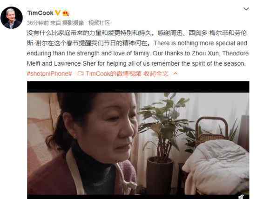This screenshot has height=199, width=256.
Task: Click the 36分钟前 post timestamp
Action: click(38, 23)
